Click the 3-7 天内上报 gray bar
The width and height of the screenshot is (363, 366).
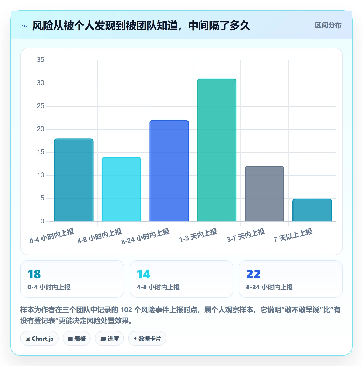[264, 194]
